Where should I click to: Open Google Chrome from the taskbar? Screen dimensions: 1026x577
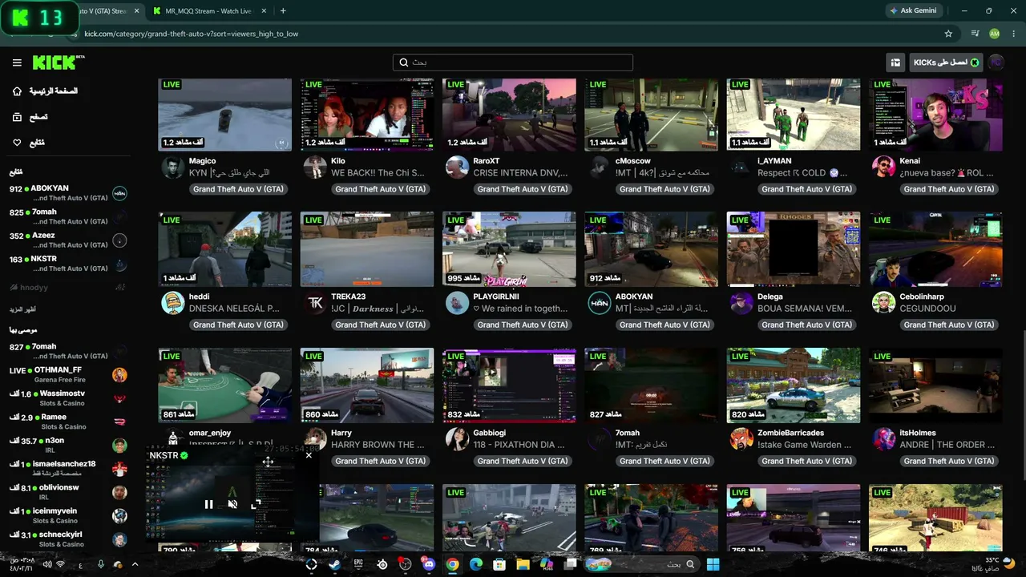point(452,564)
